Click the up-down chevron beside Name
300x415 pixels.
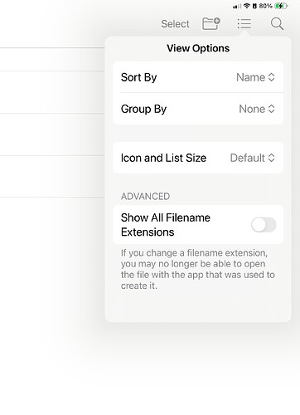[272, 77]
